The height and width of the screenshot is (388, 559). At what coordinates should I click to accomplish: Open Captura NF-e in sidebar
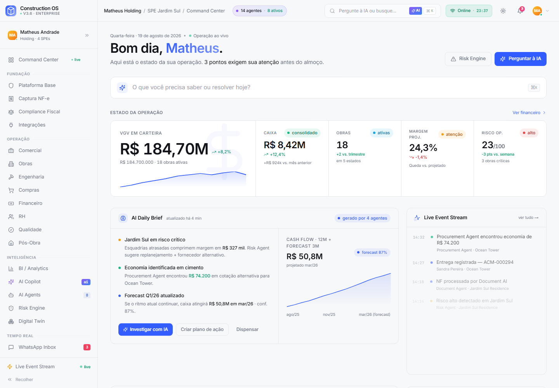(49, 99)
